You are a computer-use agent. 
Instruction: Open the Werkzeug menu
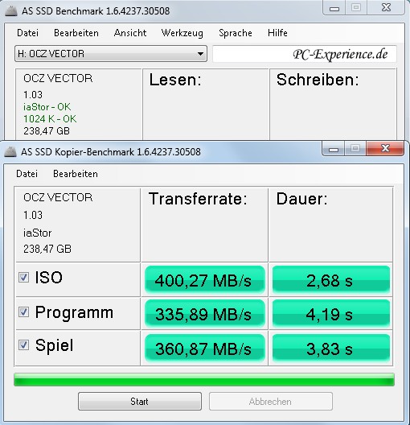[x=182, y=33]
